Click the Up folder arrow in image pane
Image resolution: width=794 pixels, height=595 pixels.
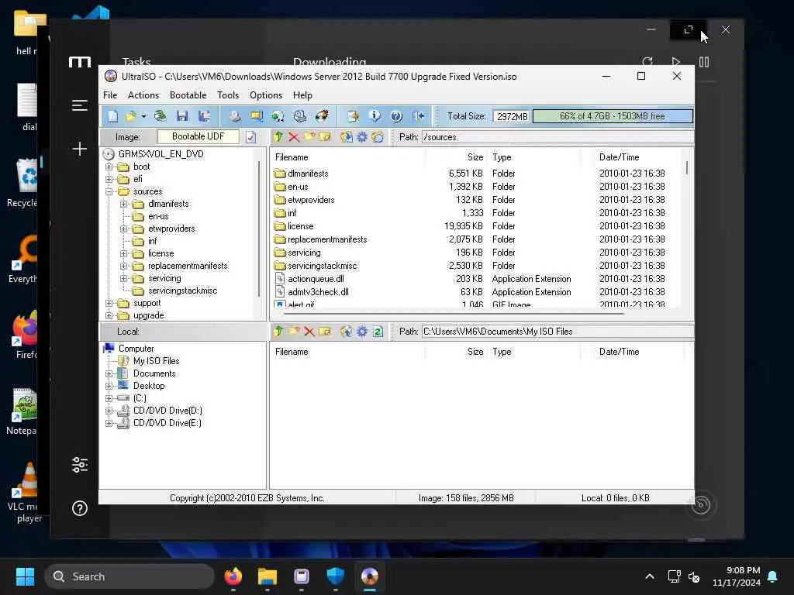click(278, 136)
